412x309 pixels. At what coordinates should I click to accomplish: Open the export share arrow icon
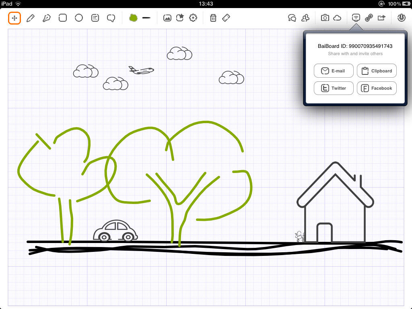[381, 18]
